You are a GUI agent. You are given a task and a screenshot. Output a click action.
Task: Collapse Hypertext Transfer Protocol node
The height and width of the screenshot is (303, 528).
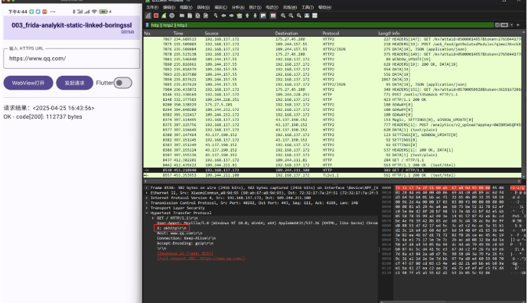147,213
